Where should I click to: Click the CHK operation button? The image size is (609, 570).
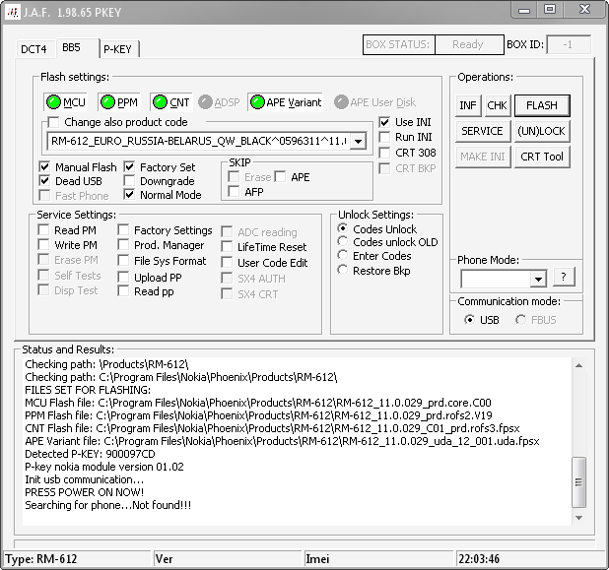click(x=497, y=105)
